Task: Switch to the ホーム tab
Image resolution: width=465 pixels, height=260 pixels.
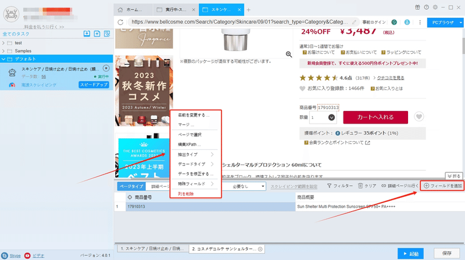Action: [x=134, y=10]
